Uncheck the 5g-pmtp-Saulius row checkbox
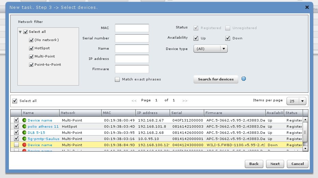The image size is (318, 178). click(x=16, y=138)
